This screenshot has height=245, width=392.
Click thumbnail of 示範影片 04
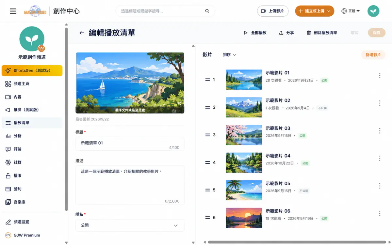pos(244,162)
